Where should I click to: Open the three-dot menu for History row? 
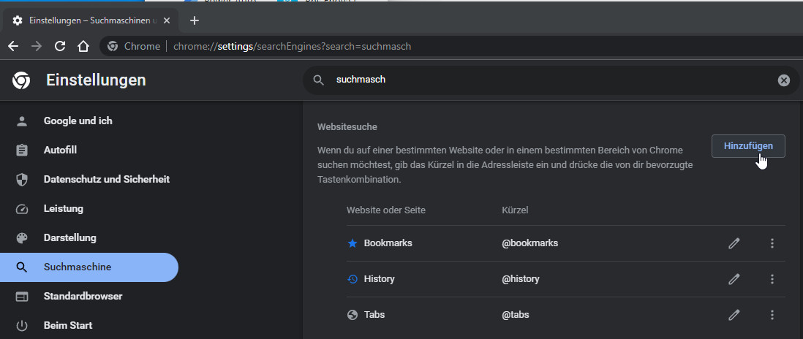click(772, 279)
